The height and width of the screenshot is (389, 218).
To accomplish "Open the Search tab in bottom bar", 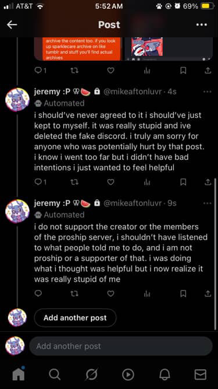I will point(55,374).
